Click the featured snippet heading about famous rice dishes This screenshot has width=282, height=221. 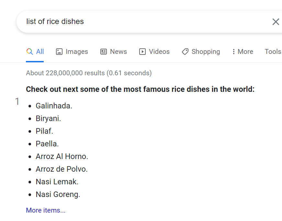click(x=140, y=89)
